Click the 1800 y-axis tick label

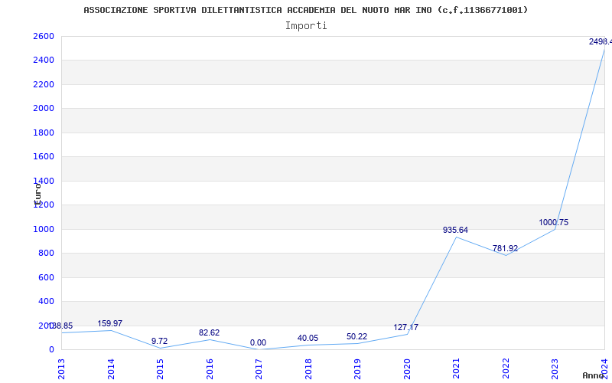click(44, 133)
